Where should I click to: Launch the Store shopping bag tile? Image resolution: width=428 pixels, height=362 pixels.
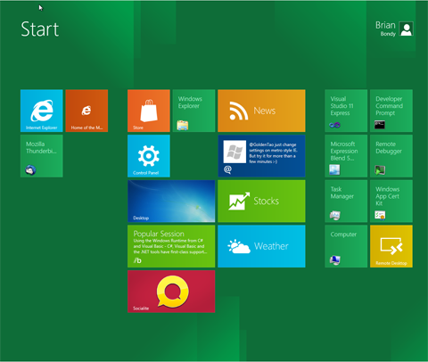tap(149, 111)
